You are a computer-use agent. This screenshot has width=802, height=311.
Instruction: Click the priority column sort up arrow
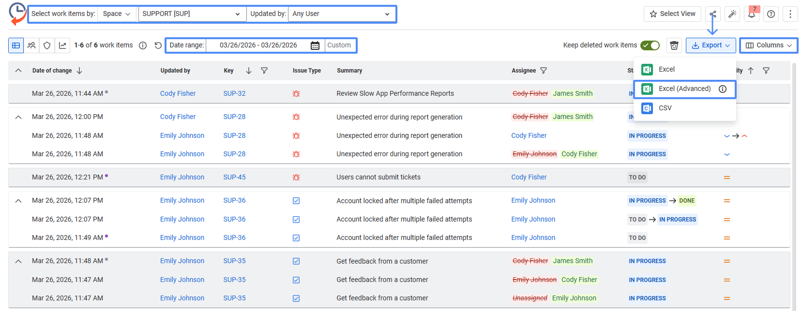751,71
